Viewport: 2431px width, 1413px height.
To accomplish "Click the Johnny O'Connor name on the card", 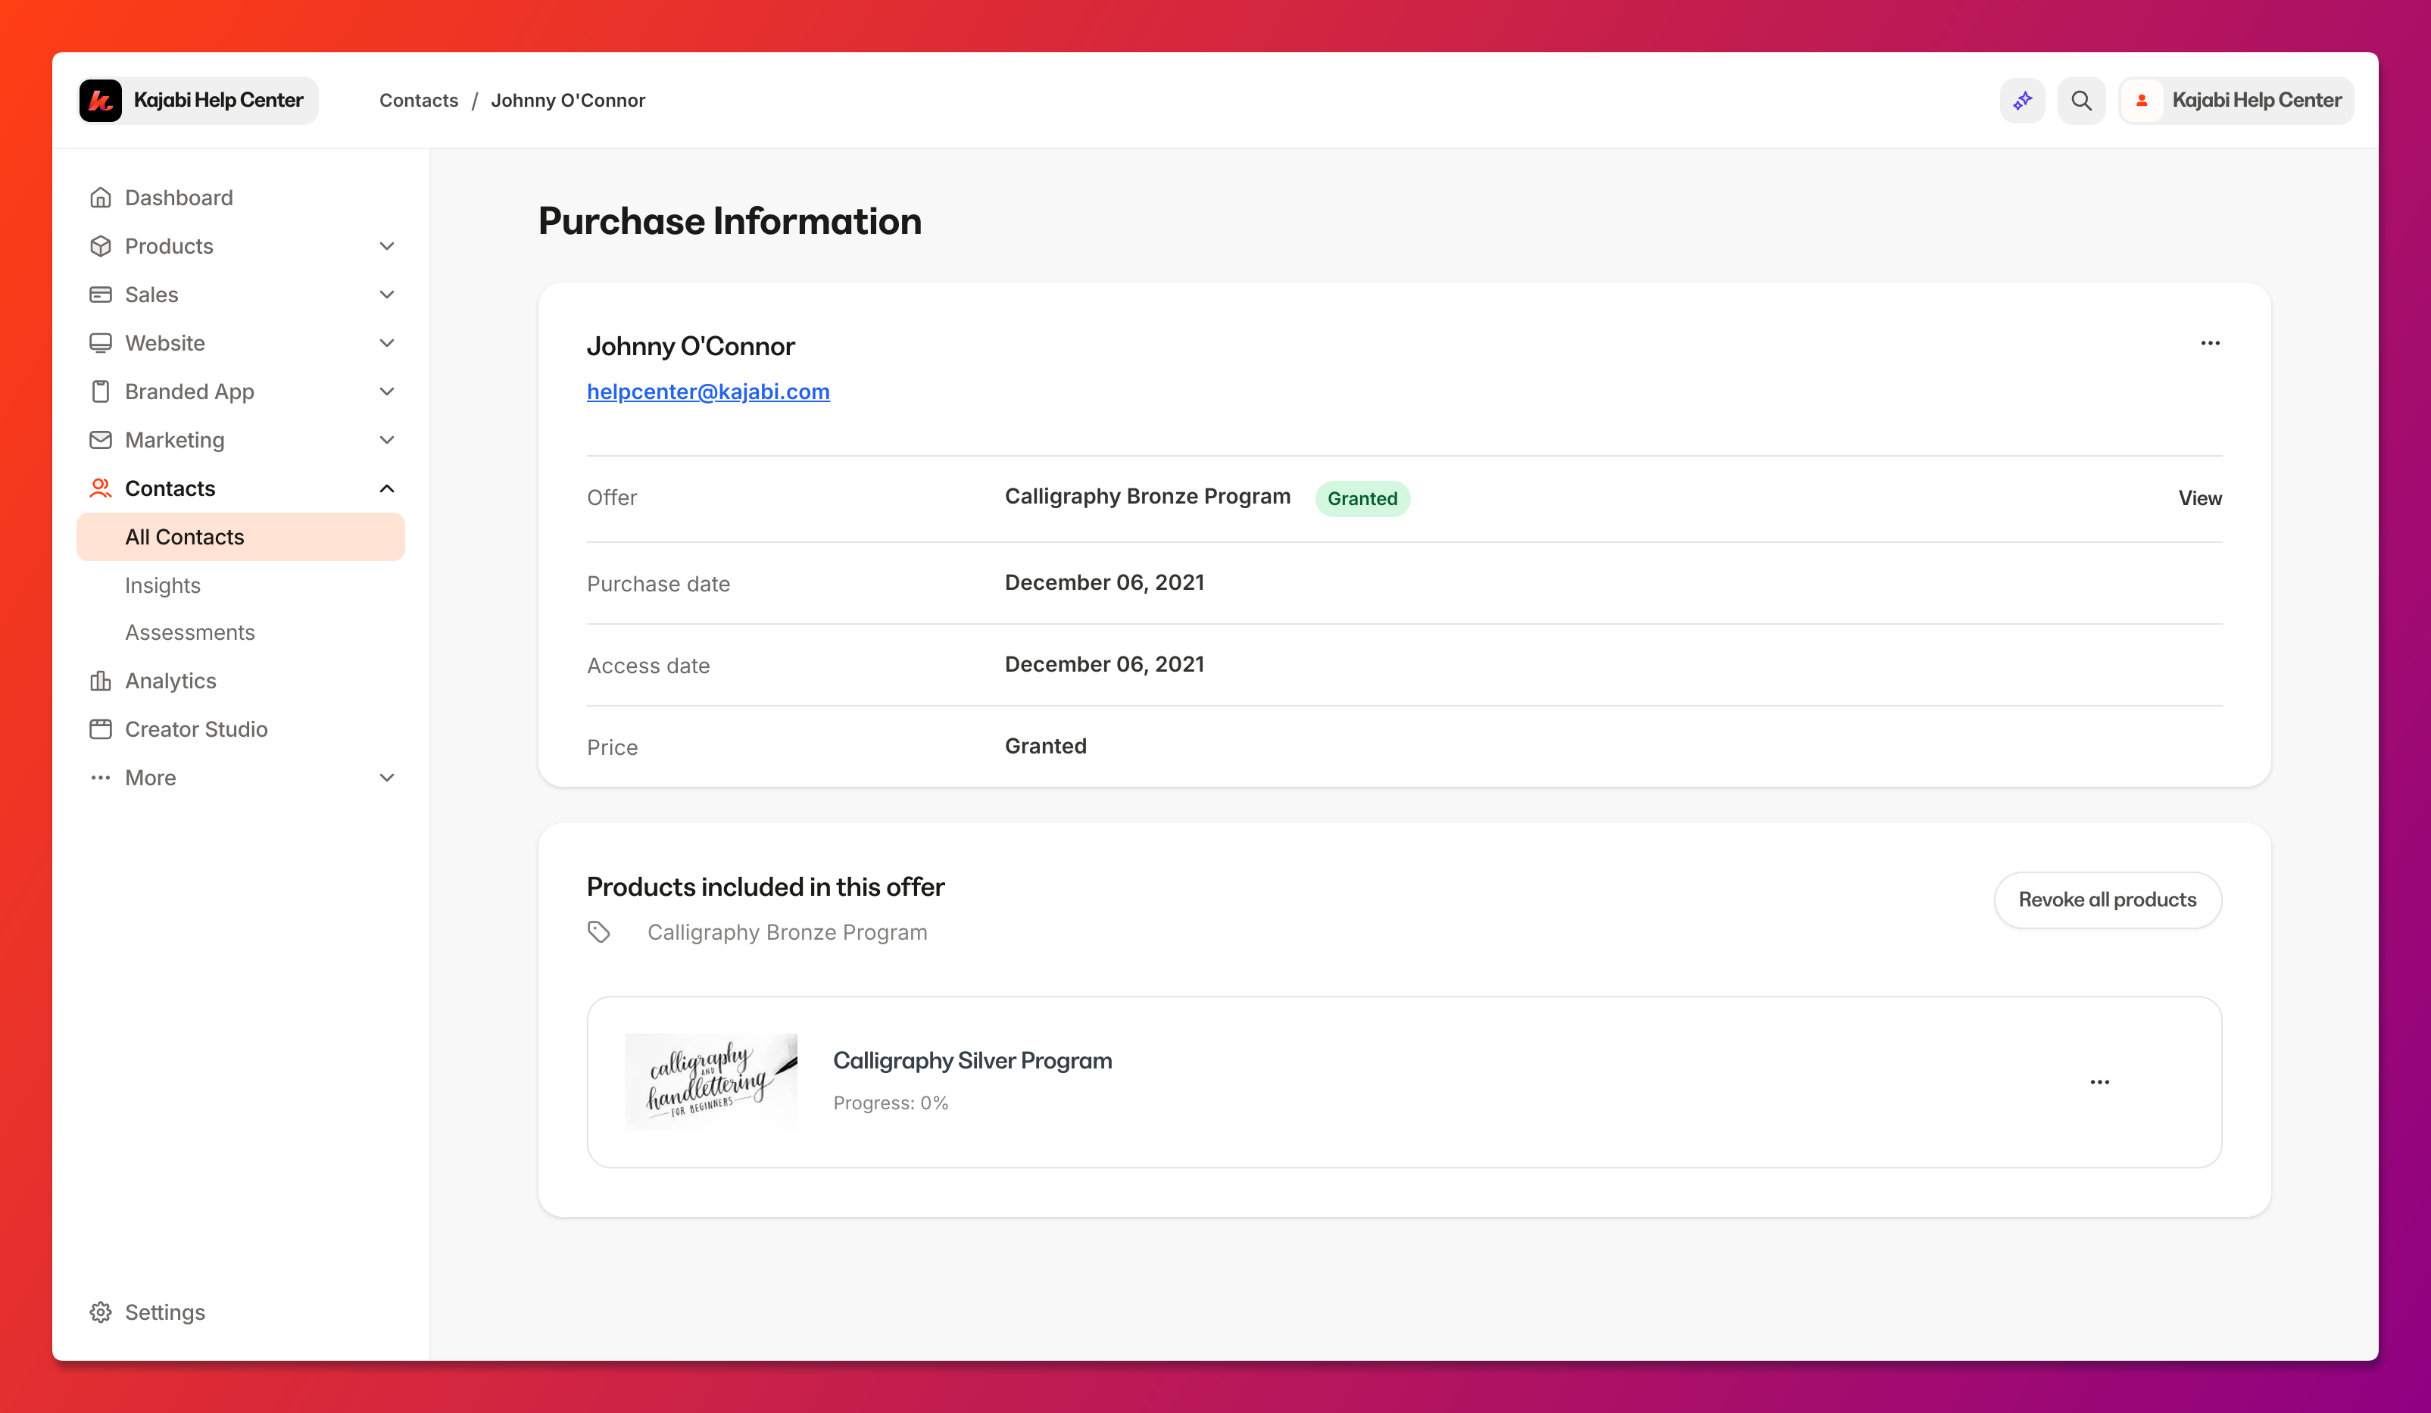I will click(691, 346).
